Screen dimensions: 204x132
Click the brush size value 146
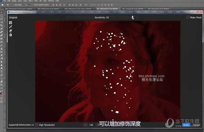coord(91,125)
